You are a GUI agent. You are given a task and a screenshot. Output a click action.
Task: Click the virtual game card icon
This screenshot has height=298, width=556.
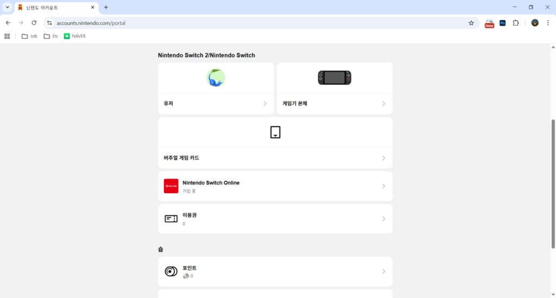275,132
